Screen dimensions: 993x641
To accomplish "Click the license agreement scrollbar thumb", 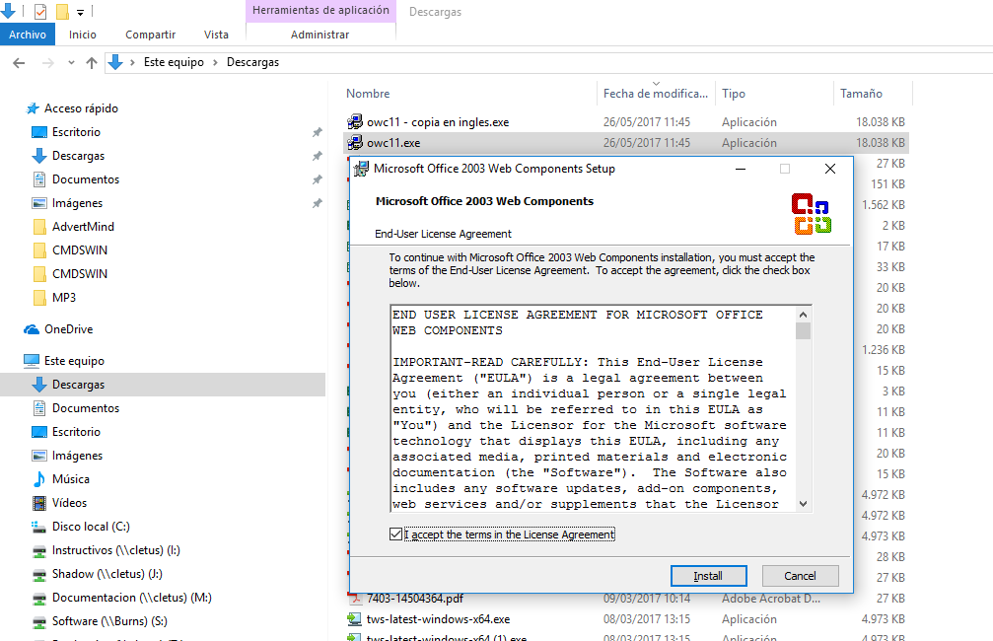I will 803,330.
